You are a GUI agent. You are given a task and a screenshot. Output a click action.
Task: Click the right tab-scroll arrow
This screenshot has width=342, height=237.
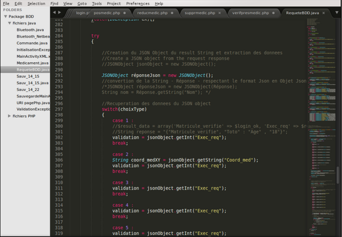point(60,12)
